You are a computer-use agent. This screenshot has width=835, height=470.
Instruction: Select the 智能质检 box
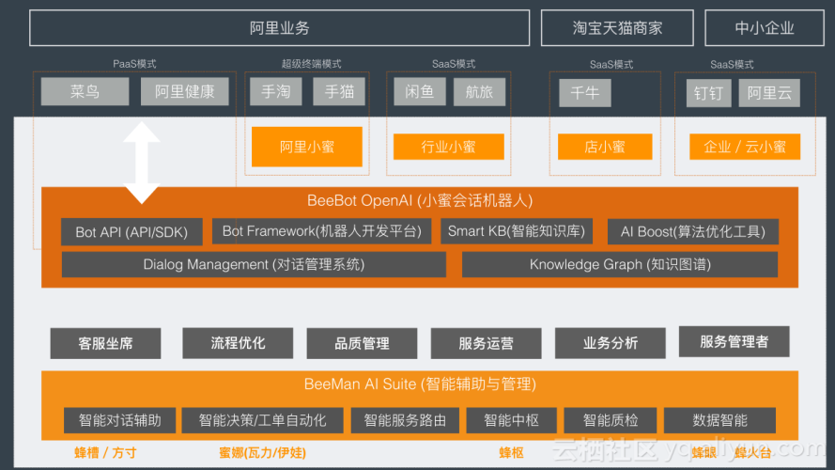[x=611, y=420]
